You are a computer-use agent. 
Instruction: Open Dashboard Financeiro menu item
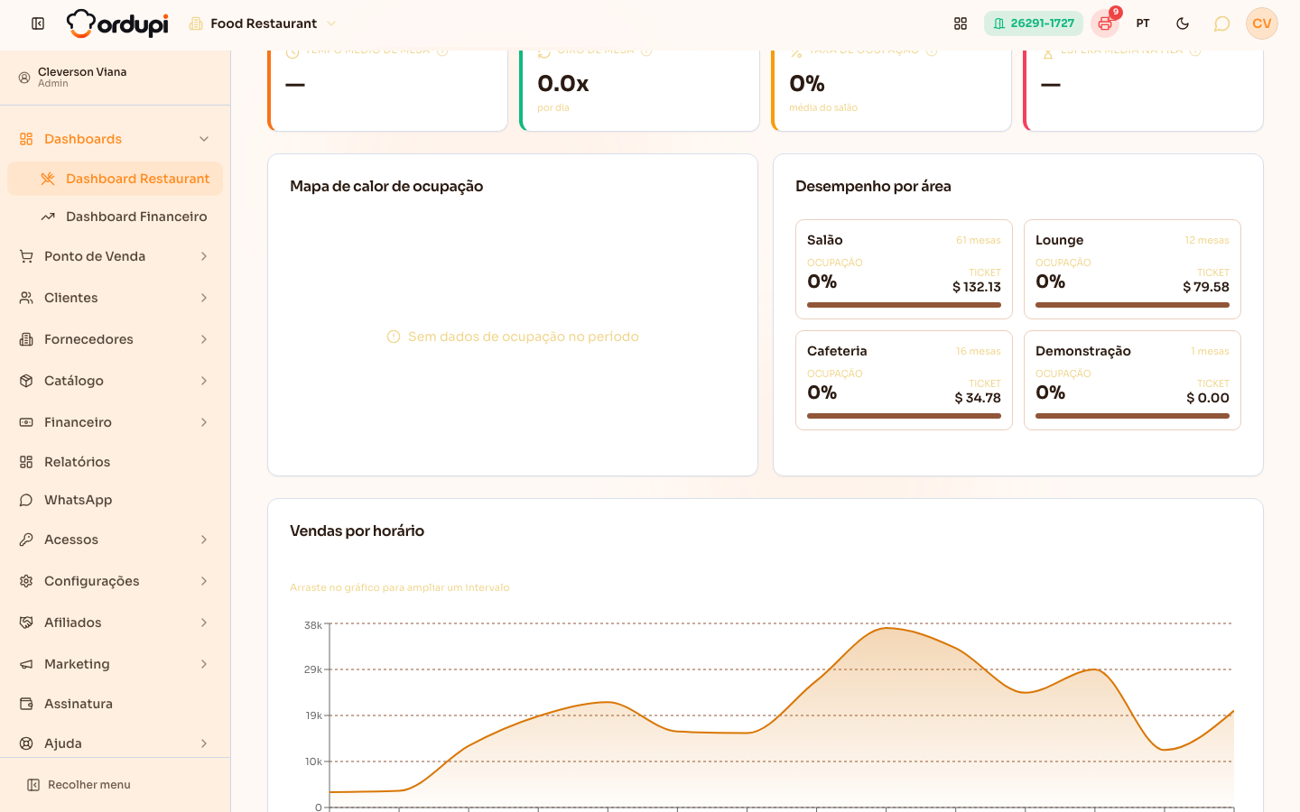click(115, 217)
